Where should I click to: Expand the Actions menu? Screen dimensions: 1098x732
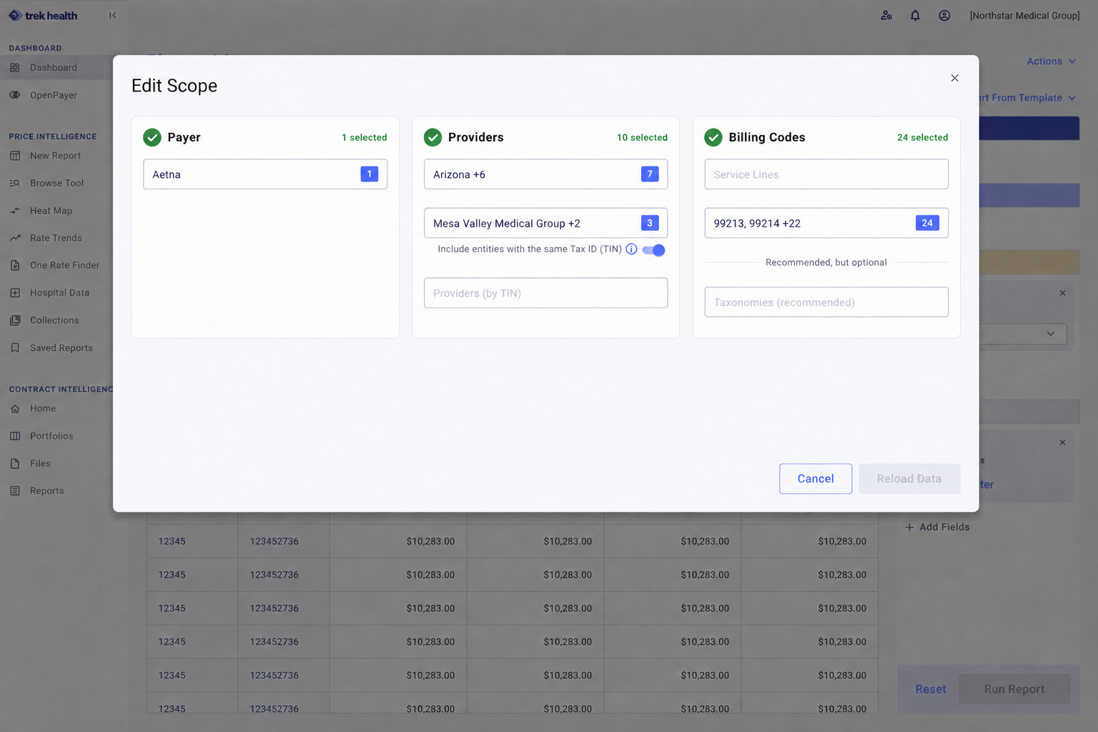pyautogui.click(x=1051, y=61)
